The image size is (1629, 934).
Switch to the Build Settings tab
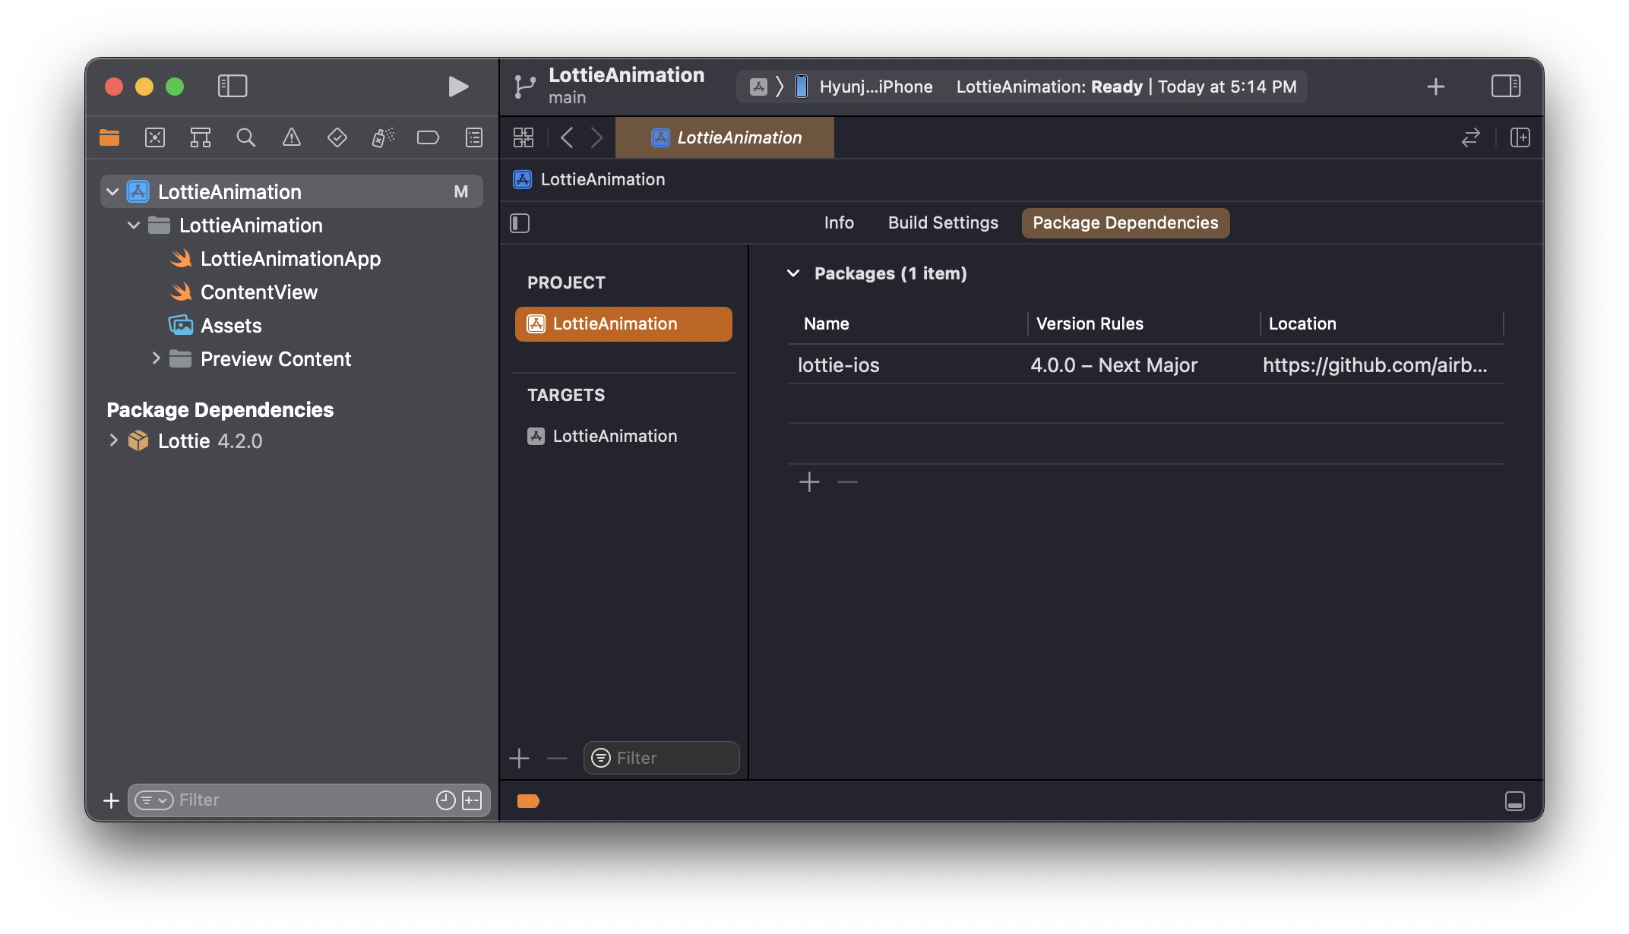click(x=943, y=222)
